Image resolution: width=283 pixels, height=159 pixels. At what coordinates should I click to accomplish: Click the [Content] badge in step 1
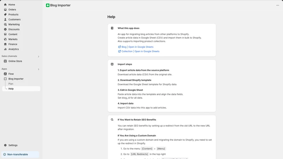tap(147, 149)
